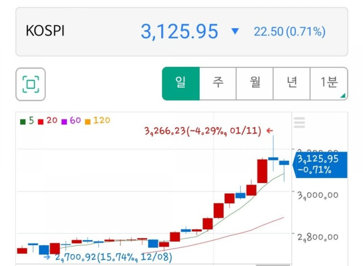Click the blue down-triangle change indicator
This screenshot has width=363, height=266.
[x=235, y=31]
